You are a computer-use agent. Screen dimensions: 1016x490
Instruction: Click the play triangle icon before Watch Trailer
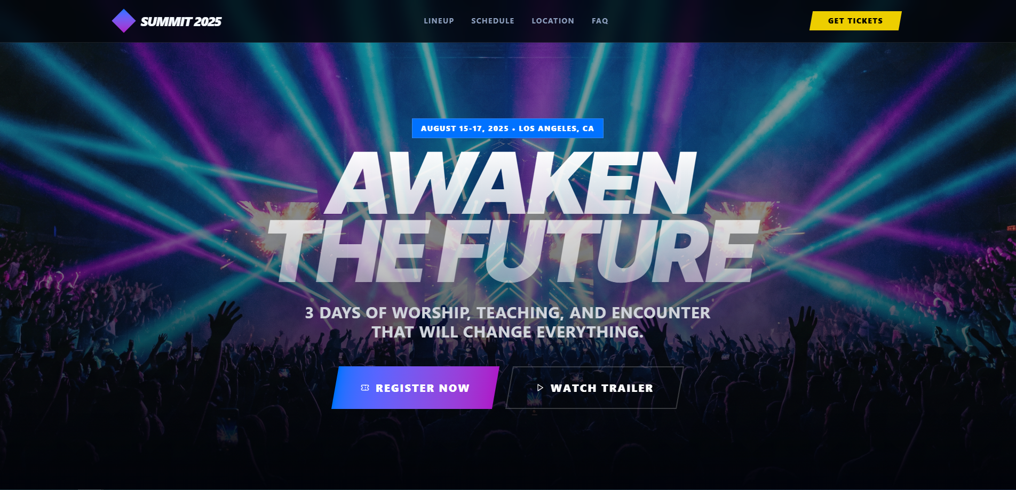540,388
